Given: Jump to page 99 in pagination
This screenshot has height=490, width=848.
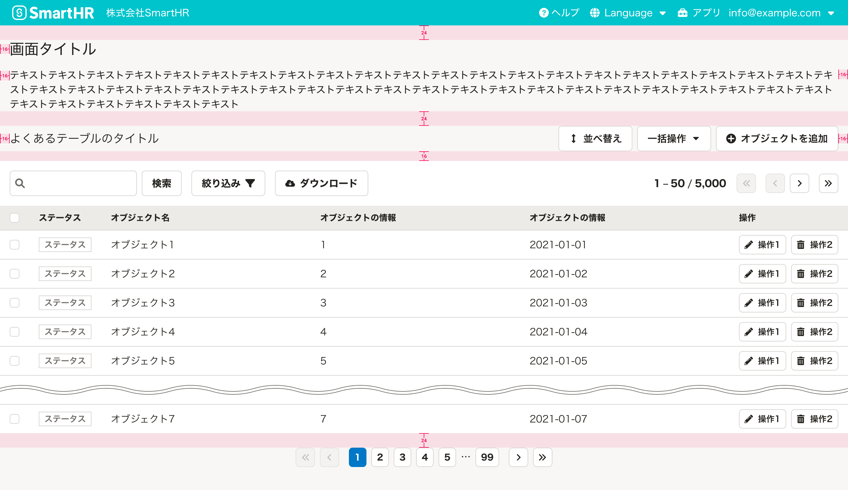Looking at the screenshot, I should coord(487,457).
